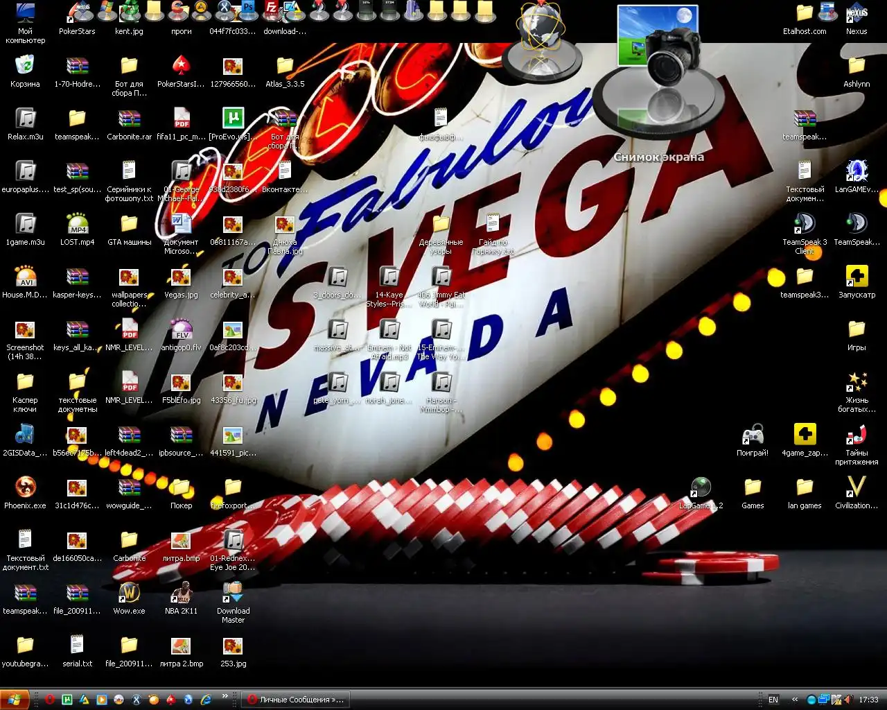Click the FileZilla icon in the top dock

point(272,9)
